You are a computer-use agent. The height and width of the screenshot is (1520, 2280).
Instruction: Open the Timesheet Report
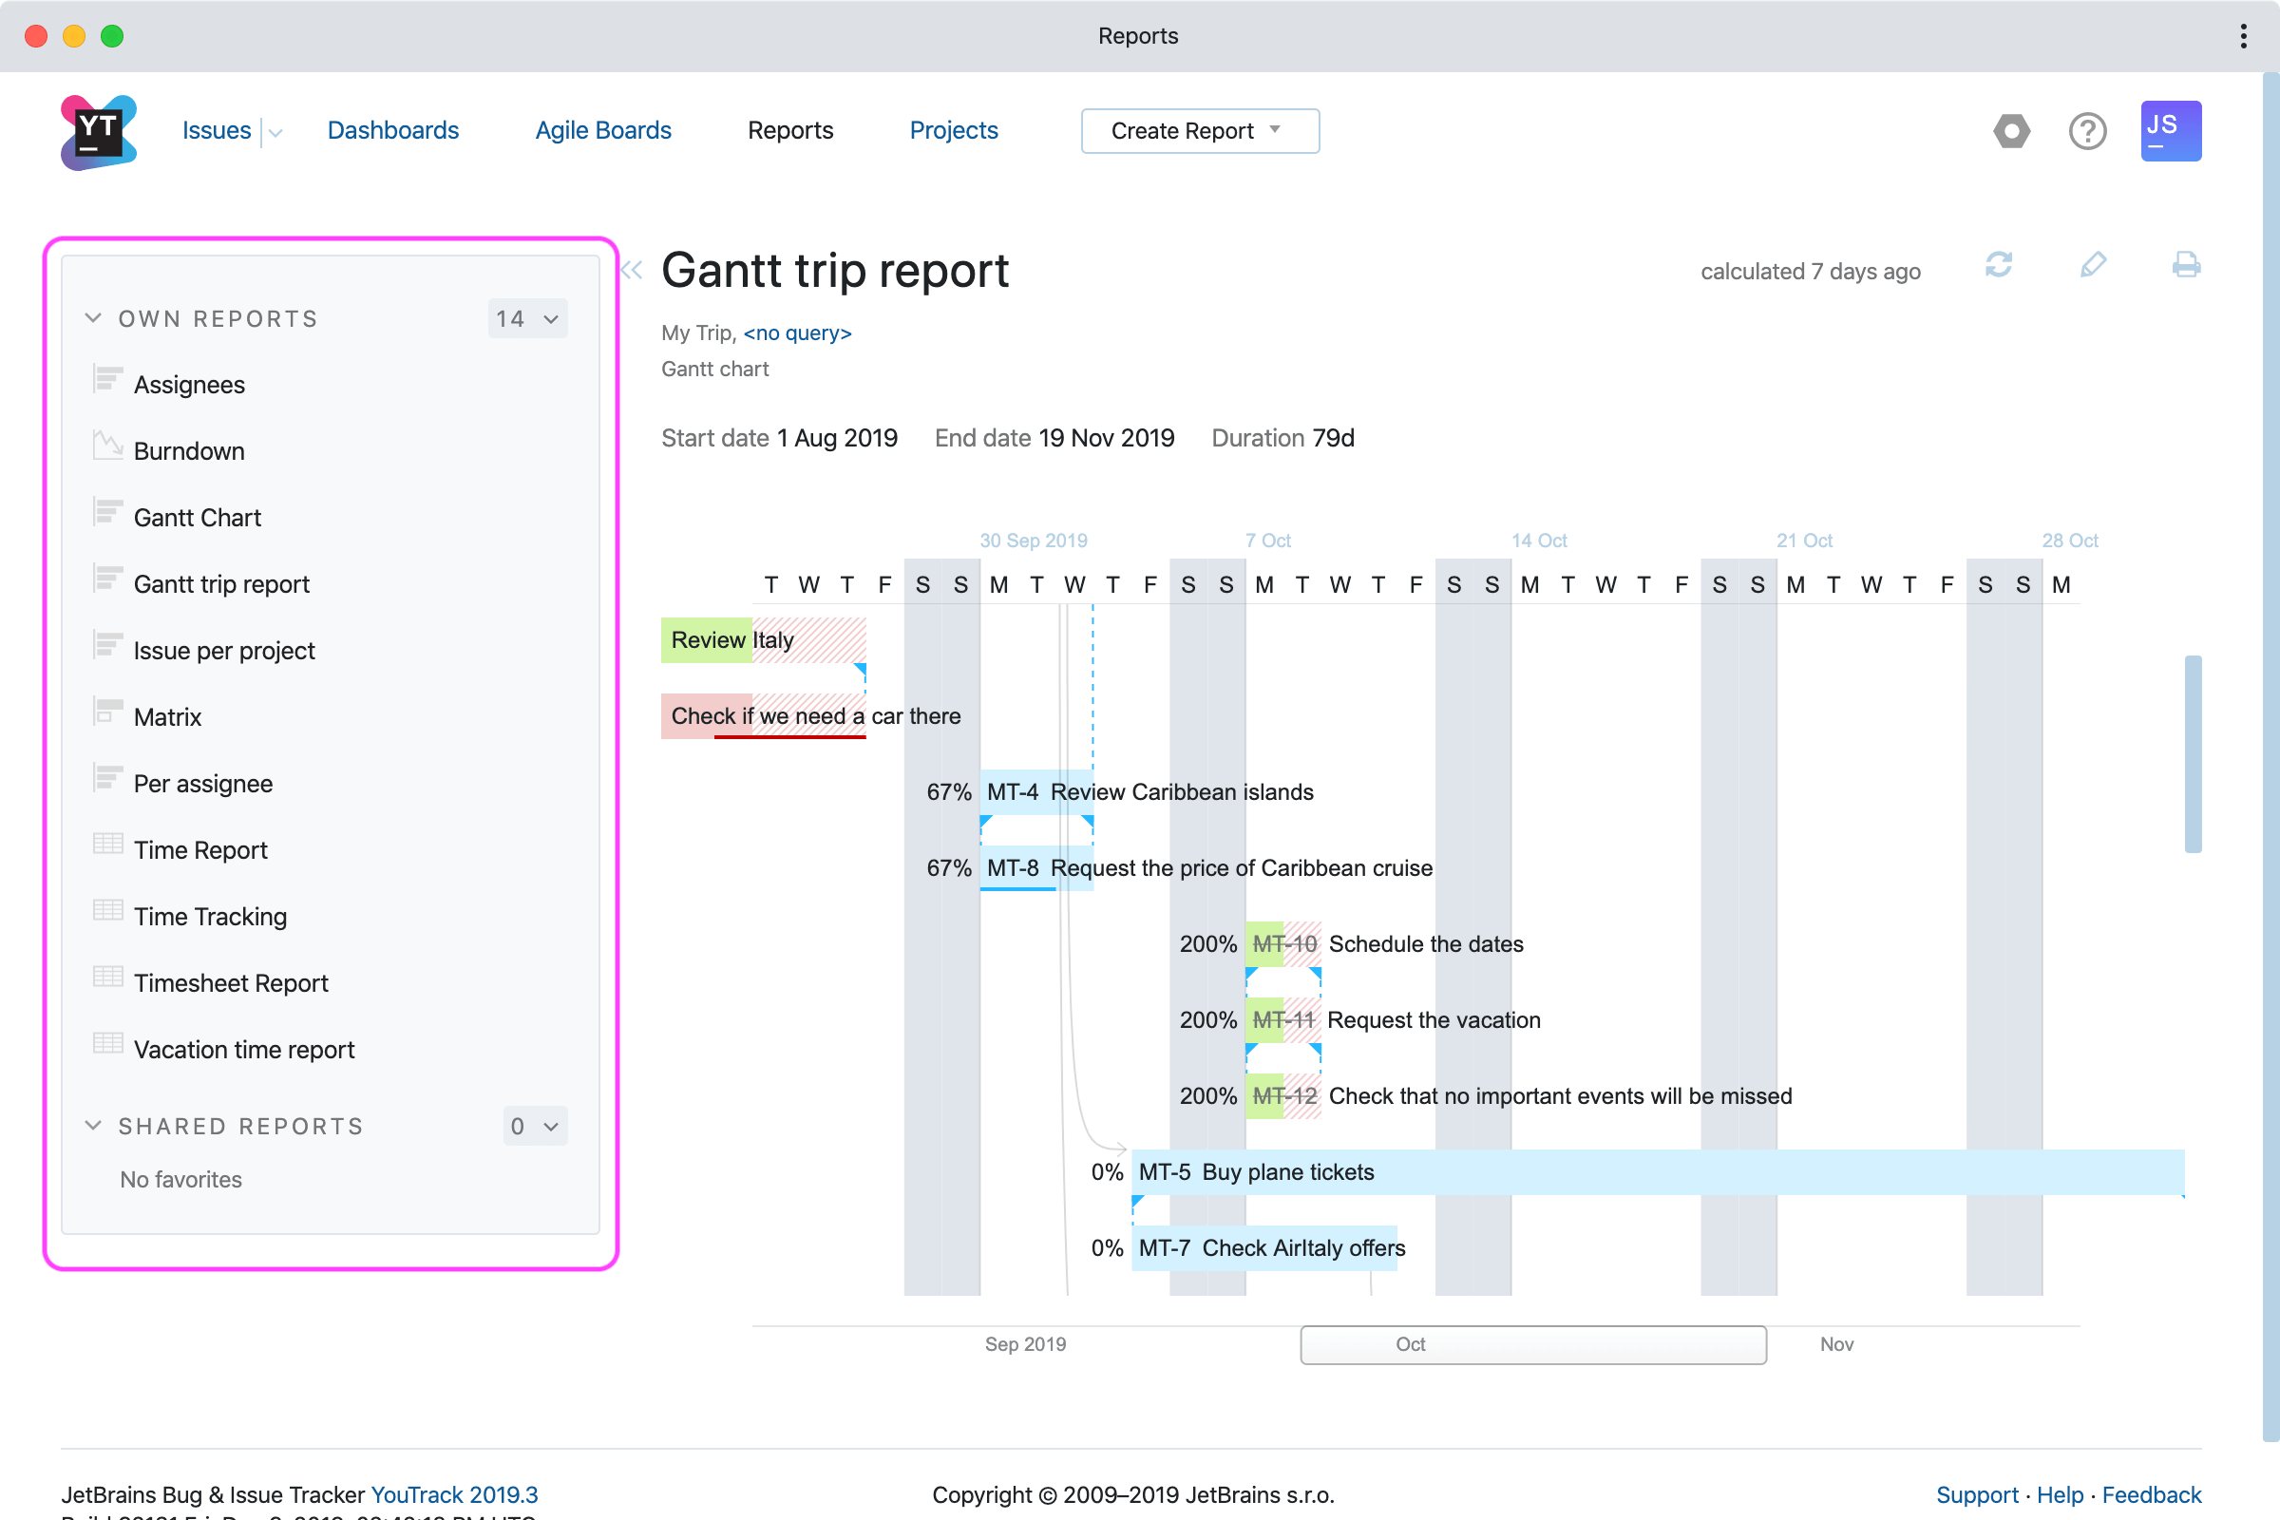[x=231, y=982]
